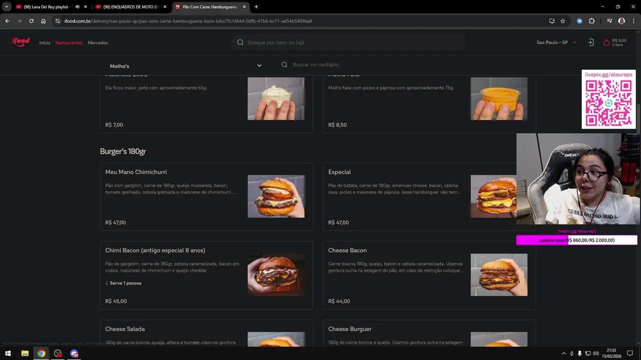Open the Extensions puzzle icon
This screenshot has height=360, width=641.
point(592,21)
